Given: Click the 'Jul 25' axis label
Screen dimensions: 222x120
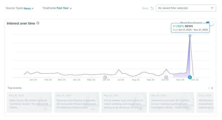Looking at the screenshot, I should [121, 80].
